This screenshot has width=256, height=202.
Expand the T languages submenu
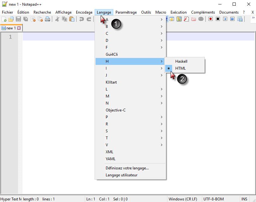click(131, 138)
